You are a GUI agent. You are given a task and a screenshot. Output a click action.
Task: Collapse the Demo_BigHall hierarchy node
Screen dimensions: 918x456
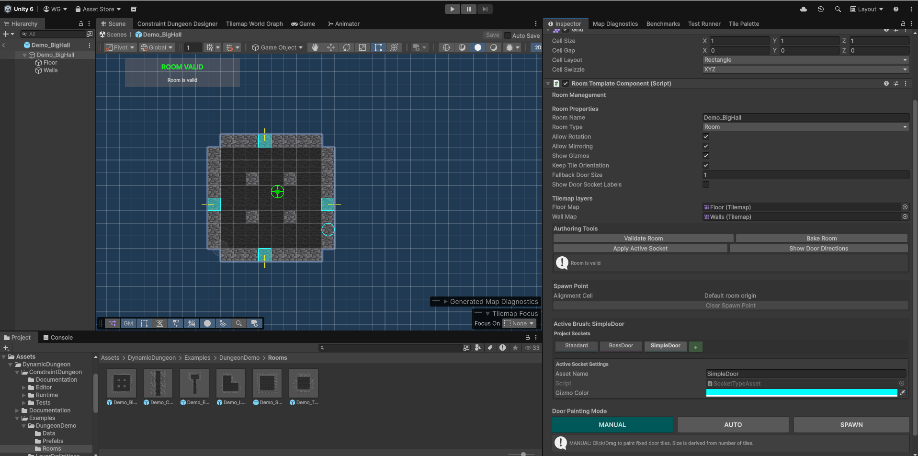point(24,55)
